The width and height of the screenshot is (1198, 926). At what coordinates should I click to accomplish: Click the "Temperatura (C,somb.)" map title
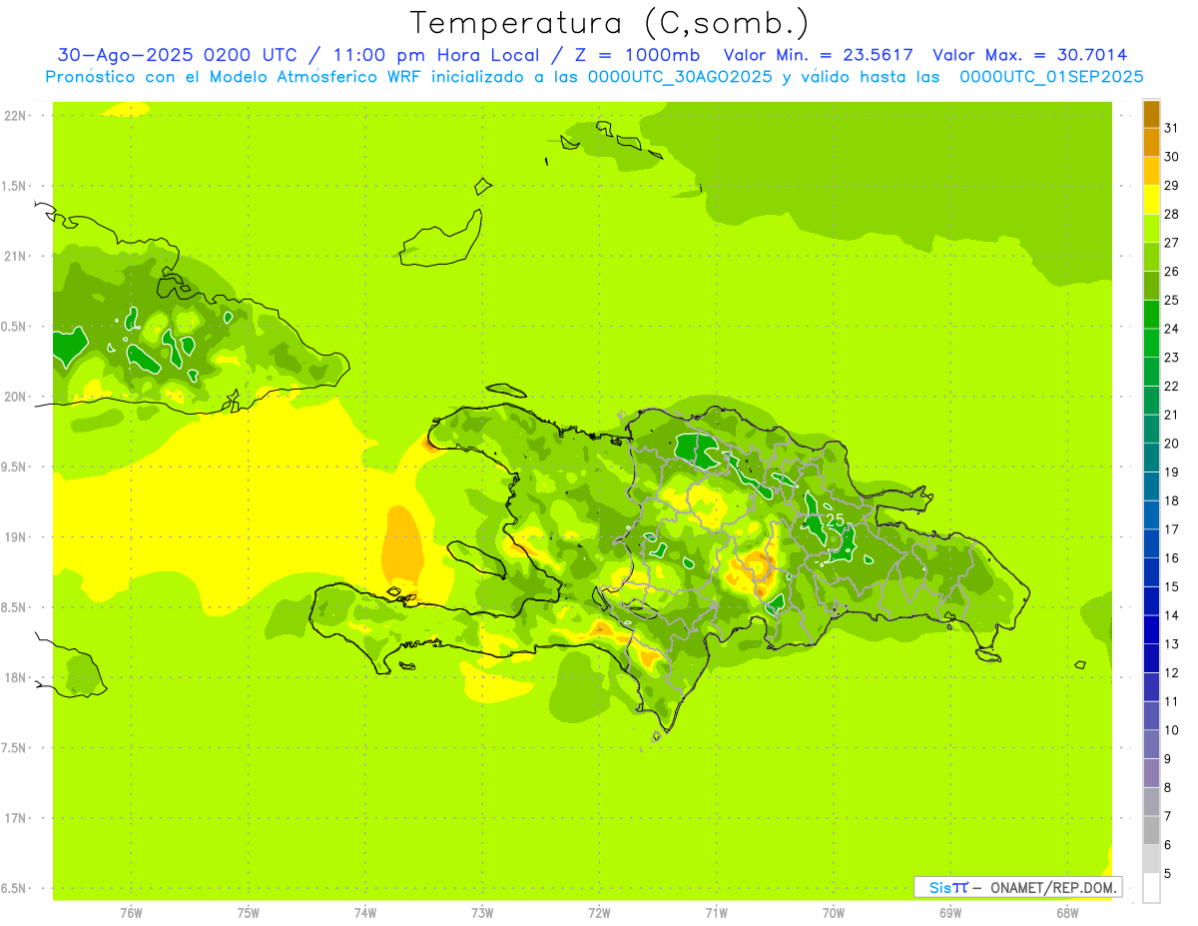pos(610,23)
